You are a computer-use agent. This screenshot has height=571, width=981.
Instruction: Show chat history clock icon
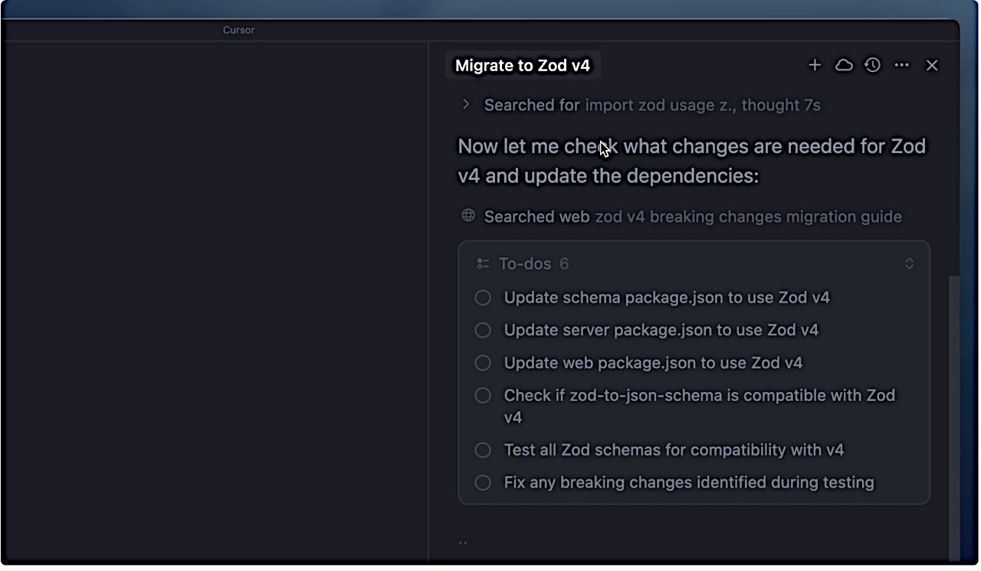click(873, 66)
